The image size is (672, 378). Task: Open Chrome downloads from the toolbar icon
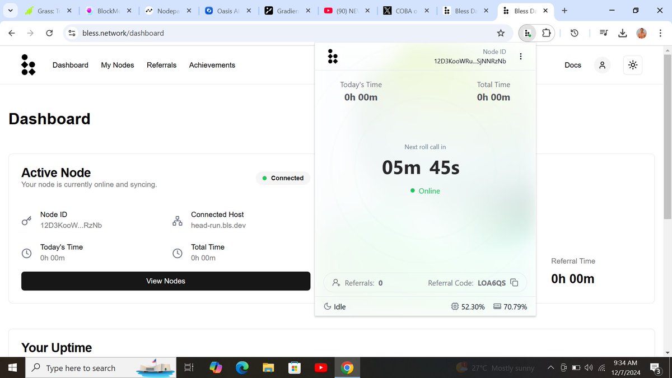click(622, 33)
